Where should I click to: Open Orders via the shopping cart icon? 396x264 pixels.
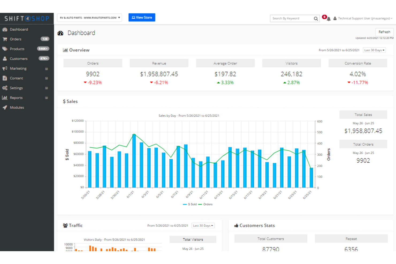(5, 39)
